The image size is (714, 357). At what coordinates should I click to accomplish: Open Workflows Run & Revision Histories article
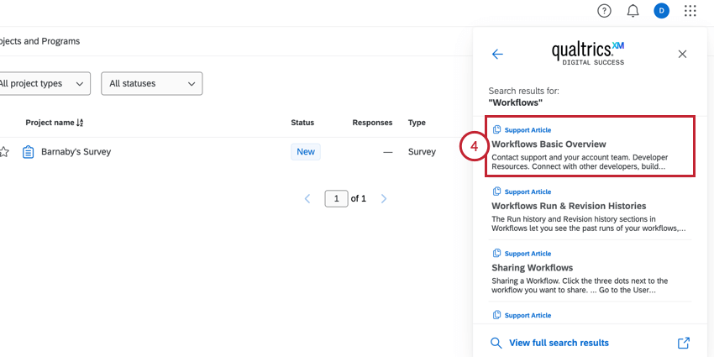[x=569, y=206]
